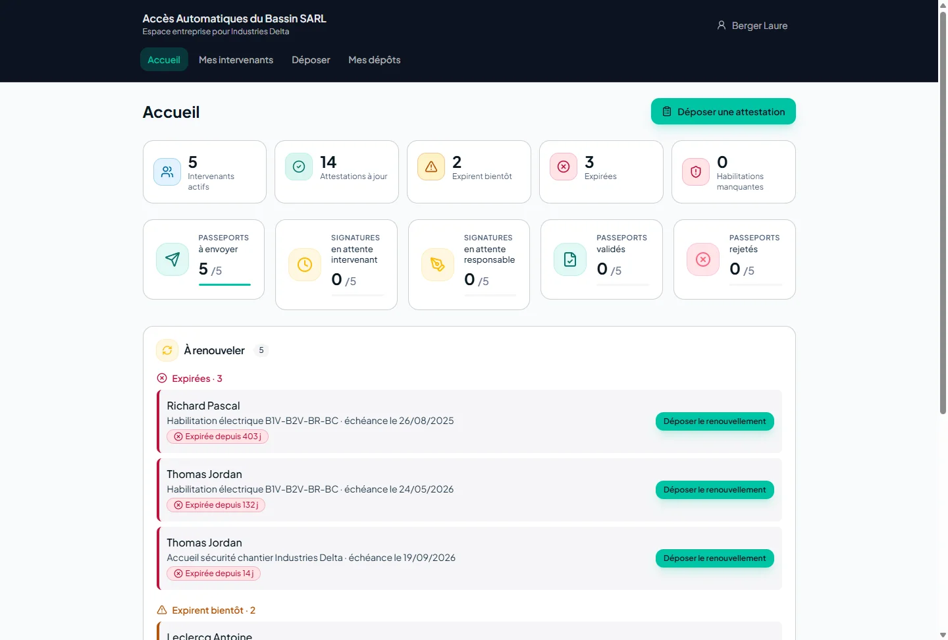Image resolution: width=948 pixels, height=640 pixels.
Task: Click the Intervenants actifs people icon
Action: (167, 172)
